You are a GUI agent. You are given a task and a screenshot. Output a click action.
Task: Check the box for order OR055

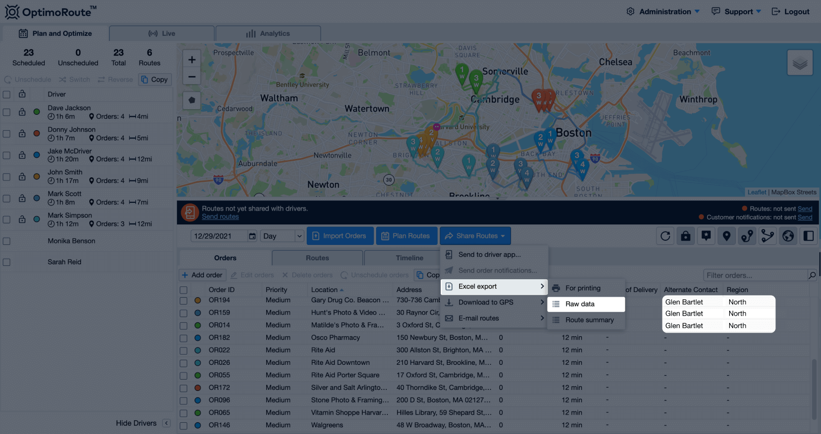[183, 376]
